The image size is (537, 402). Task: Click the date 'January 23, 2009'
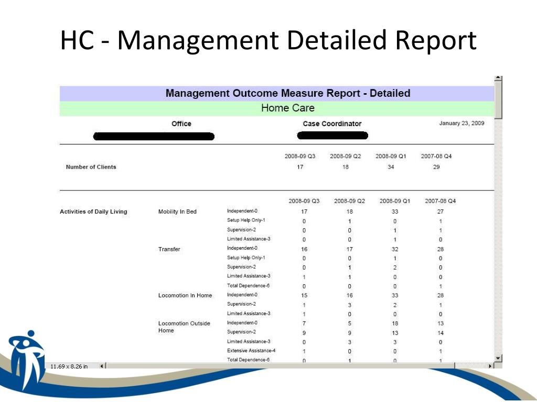tap(461, 124)
